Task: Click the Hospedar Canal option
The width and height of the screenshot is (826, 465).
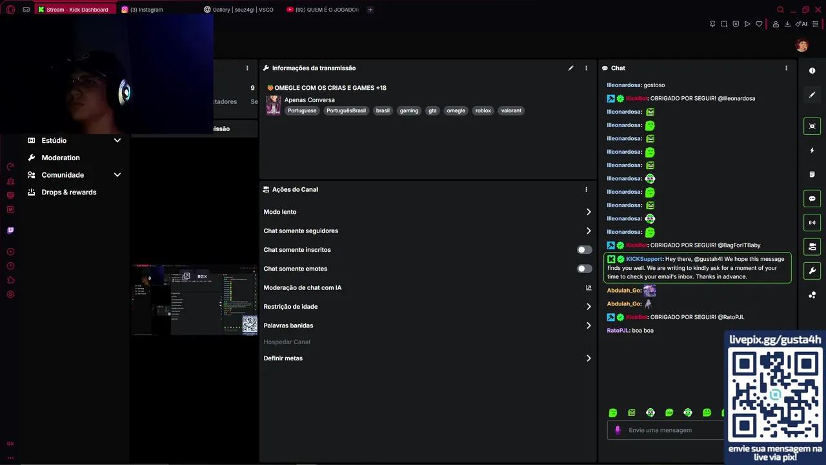Action: (x=287, y=342)
